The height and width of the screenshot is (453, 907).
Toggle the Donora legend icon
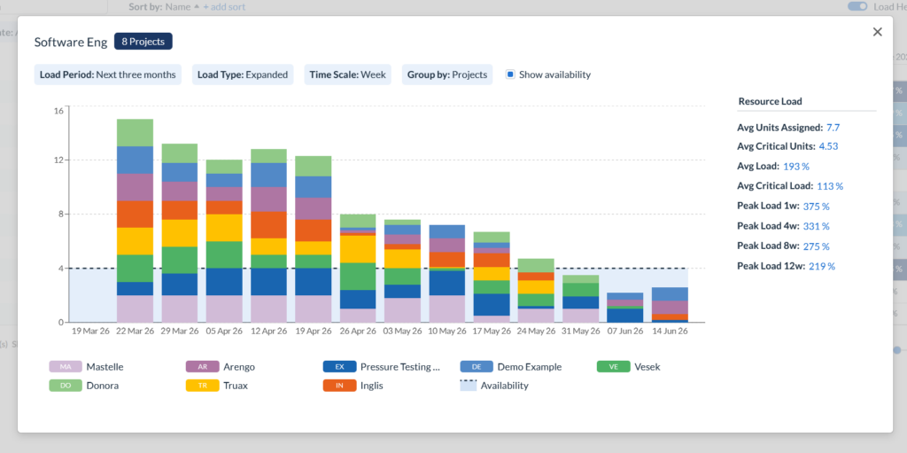click(65, 386)
